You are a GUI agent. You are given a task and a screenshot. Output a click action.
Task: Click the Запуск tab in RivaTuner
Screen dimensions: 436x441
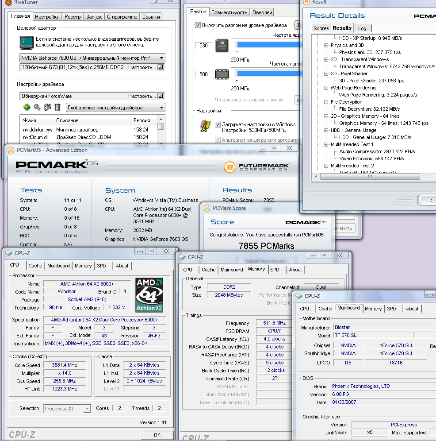click(94, 17)
